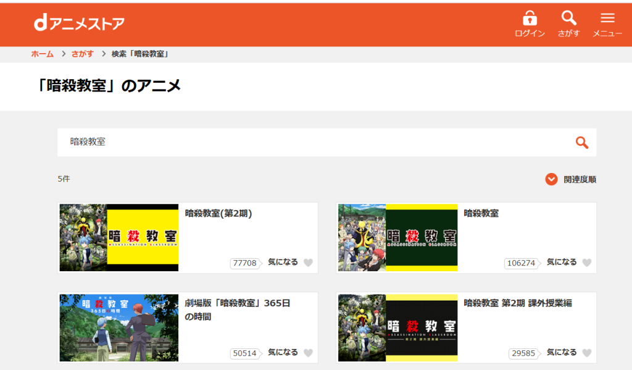632x370 pixels.
Task: Click breadcrumb text 検索「暗殺教室」
Action: pos(140,54)
